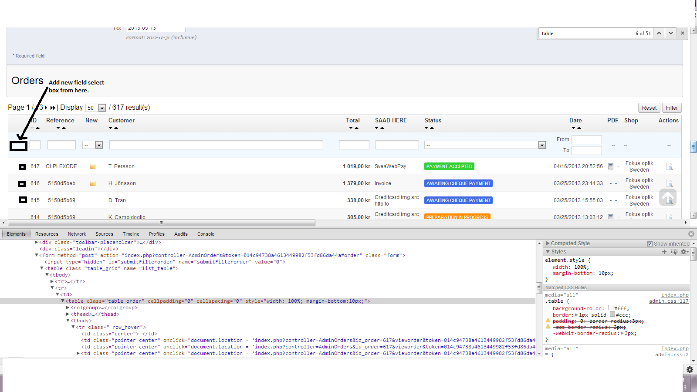Expand the Computed Style section
Image resolution: width=697 pixels, height=392 pixels.
click(548, 243)
